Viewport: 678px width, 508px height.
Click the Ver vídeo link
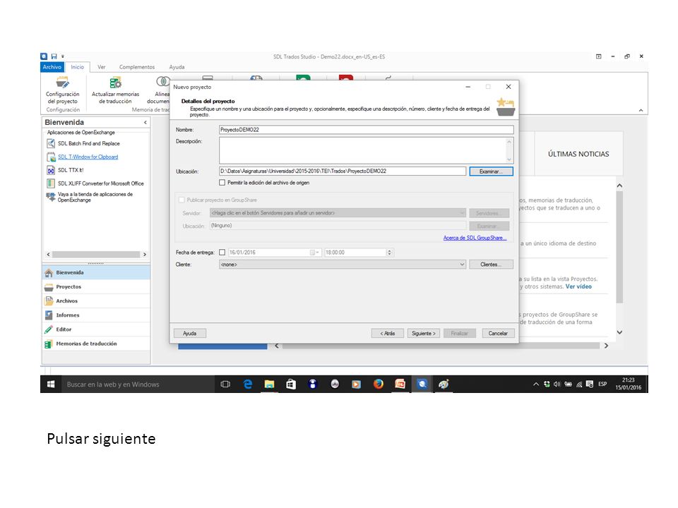[578, 286]
